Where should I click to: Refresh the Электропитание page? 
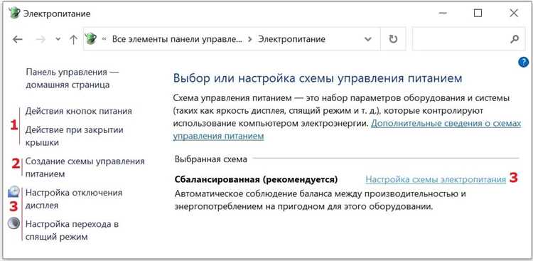click(393, 39)
